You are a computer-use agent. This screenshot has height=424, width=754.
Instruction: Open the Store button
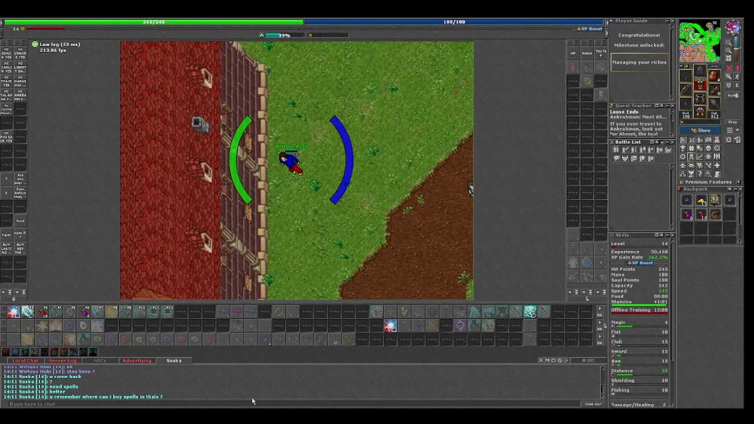[700, 130]
